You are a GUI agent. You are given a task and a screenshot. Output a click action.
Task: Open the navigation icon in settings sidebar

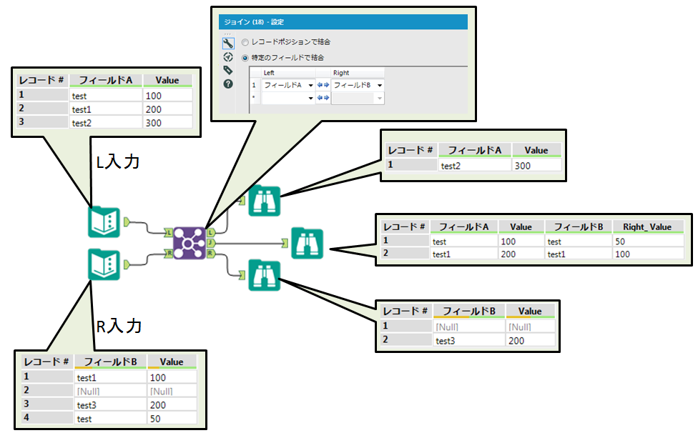tap(228, 57)
